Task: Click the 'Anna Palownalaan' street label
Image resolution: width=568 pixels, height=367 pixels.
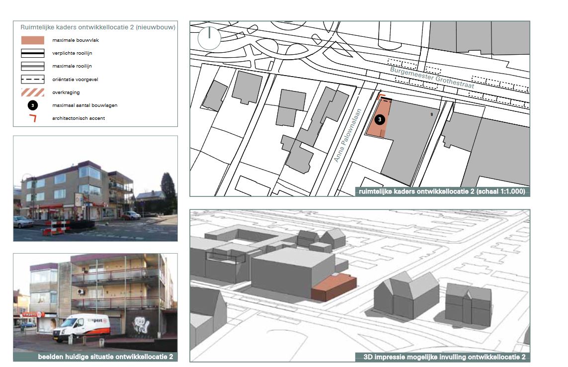Action: click(347, 135)
